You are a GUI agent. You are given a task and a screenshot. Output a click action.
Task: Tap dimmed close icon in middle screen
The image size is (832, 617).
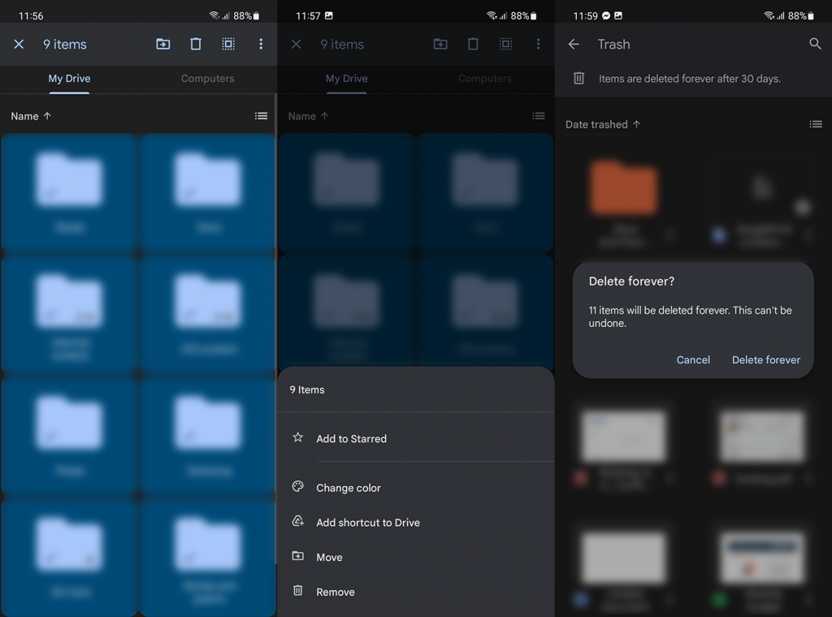(x=296, y=44)
